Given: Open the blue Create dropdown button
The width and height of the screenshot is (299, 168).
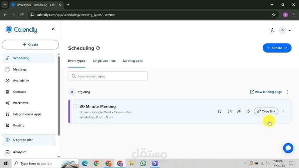Looking at the screenshot, I should (277, 48).
